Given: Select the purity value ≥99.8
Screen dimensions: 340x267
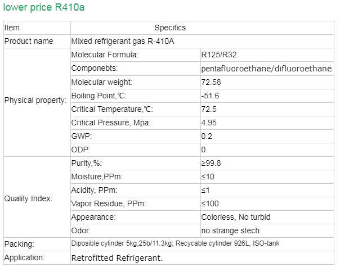Looking at the screenshot, I should [211, 163].
